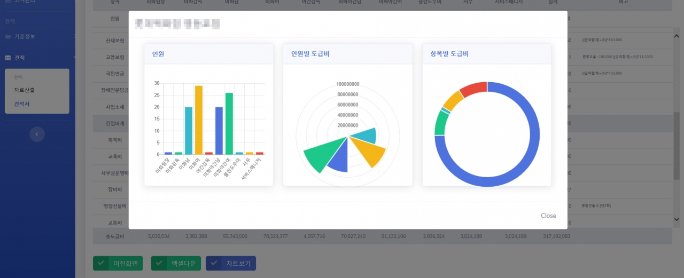The image size is (684, 278).
Task: Click the 차트보기 button
Action: click(x=231, y=263)
